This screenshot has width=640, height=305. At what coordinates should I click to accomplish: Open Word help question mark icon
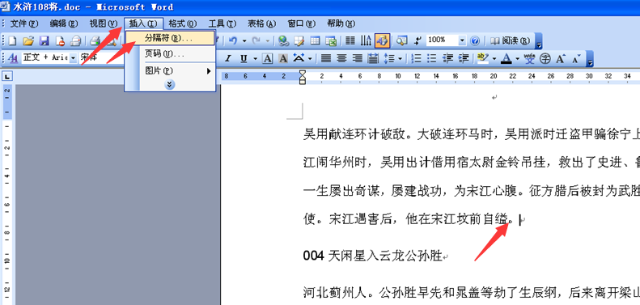coord(475,40)
